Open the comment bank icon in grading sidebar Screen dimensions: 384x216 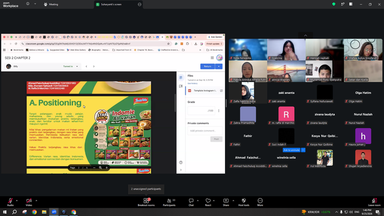pos(181,86)
